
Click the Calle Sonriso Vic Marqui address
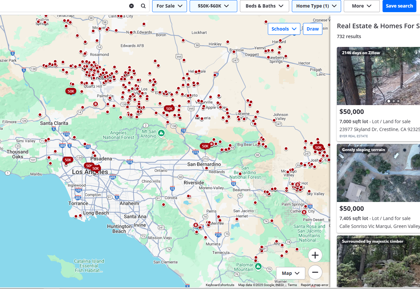click(x=380, y=226)
